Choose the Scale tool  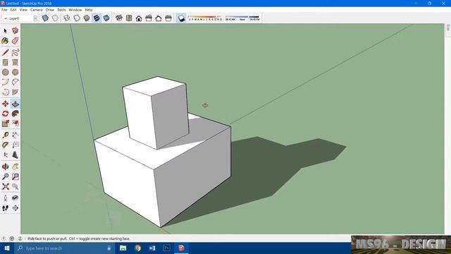pyautogui.click(x=5, y=123)
